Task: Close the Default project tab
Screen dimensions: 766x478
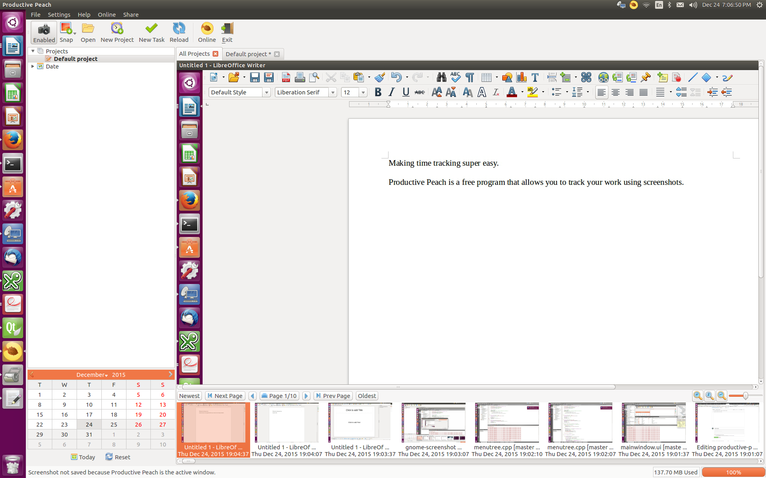Action: [277, 54]
